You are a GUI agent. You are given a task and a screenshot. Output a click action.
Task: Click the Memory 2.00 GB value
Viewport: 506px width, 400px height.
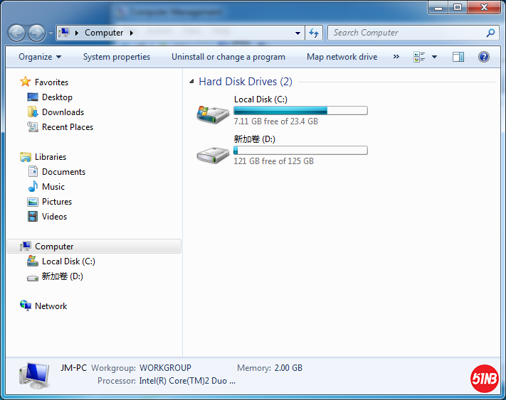pyautogui.click(x=288, y=368)
